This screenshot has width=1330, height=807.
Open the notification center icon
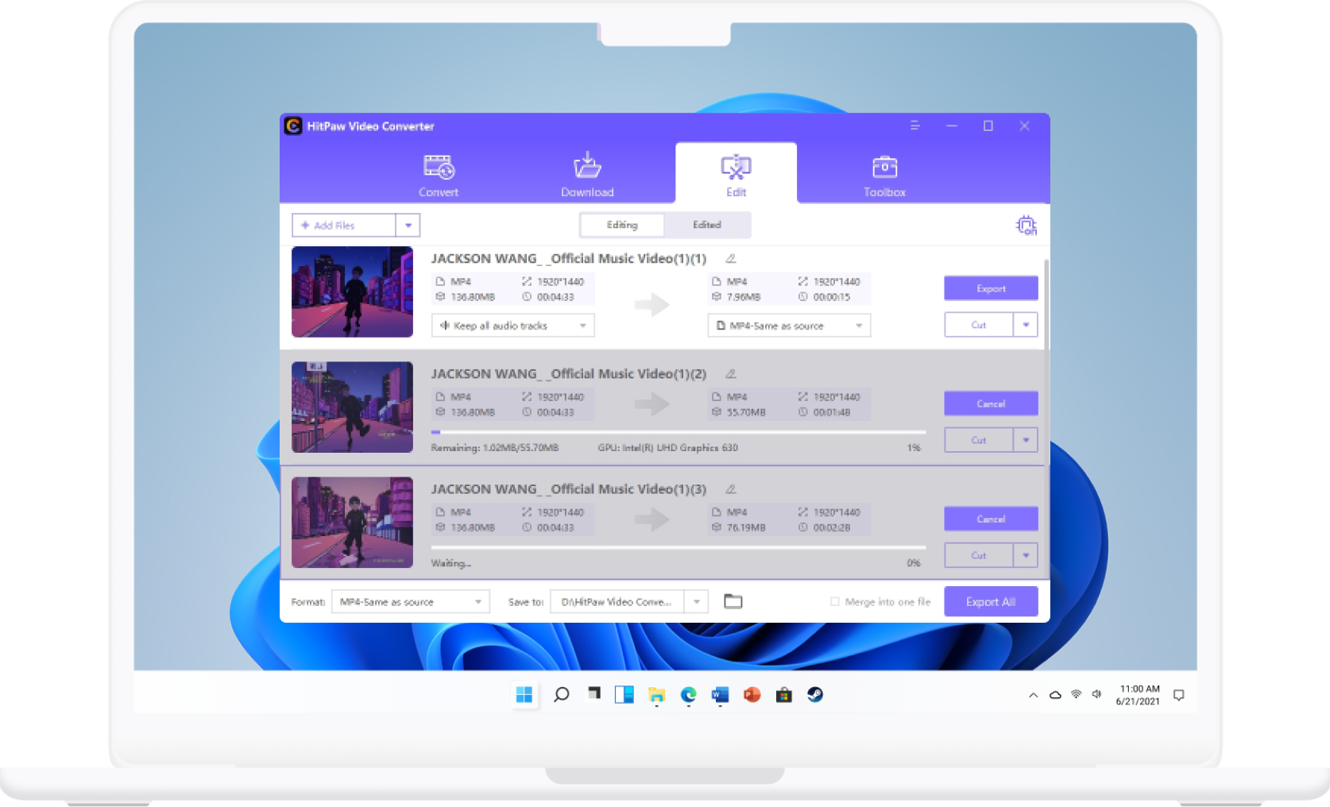[x=1179, y=695]
